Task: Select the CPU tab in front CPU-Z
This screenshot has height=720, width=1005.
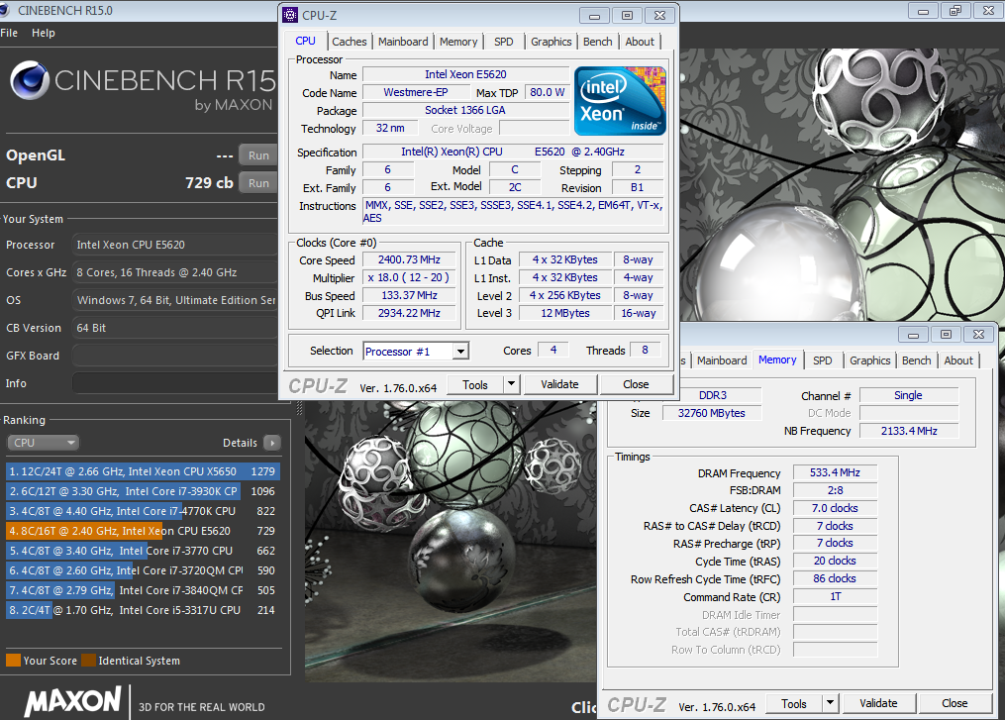Action: (x=306, y=41)
